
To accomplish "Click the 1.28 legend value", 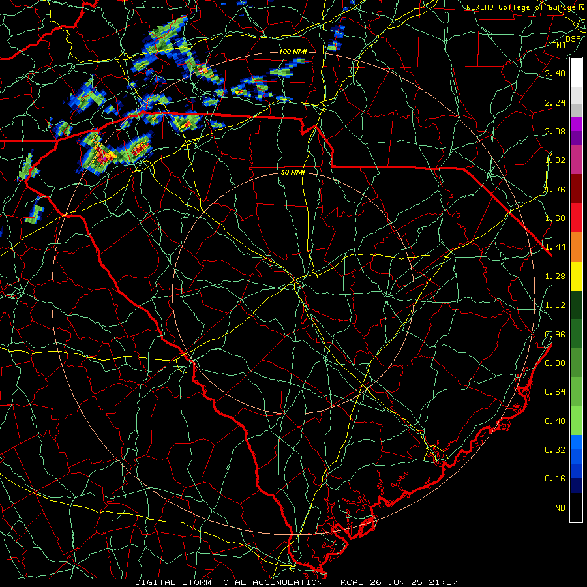I will tap(555, 277).
